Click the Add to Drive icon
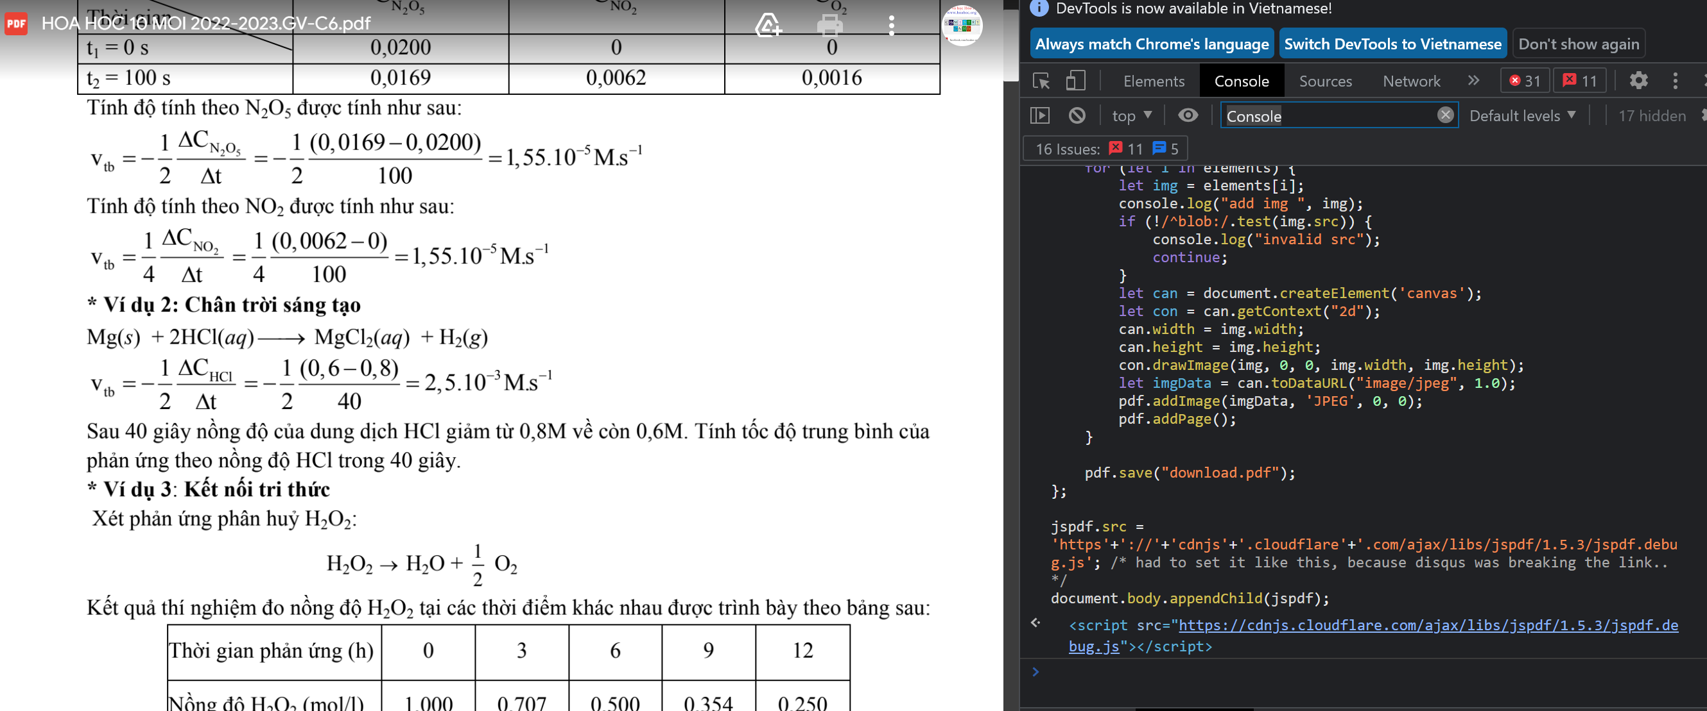The height and width of the screenshot is (711, 1707). 768,25
